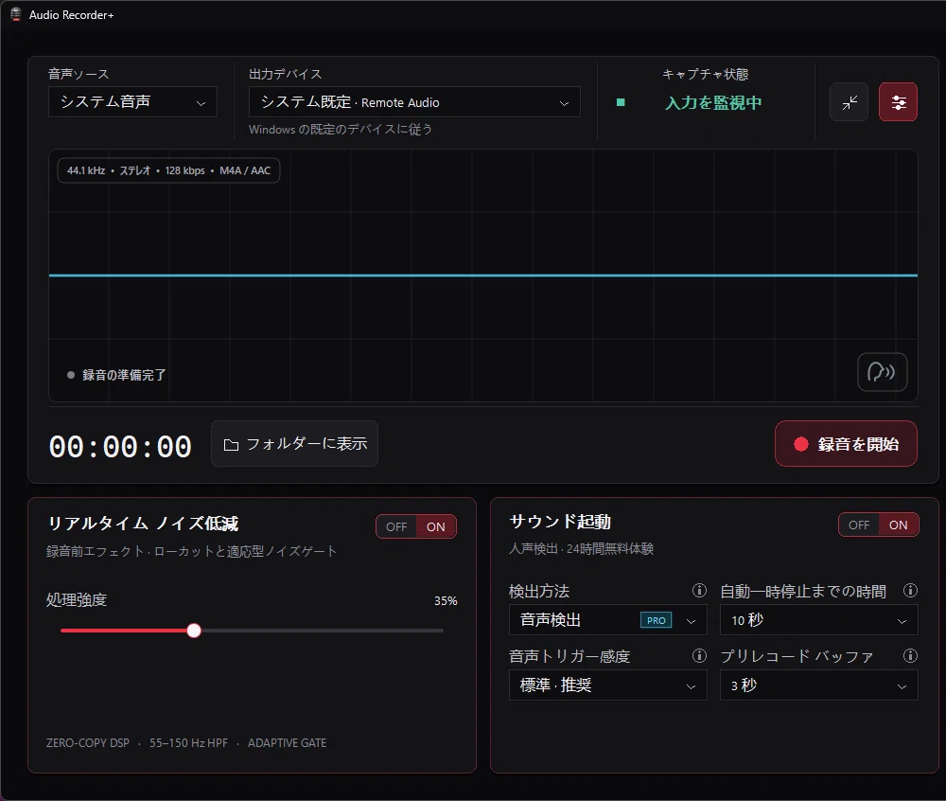Click the 44.1 kHz format info badge
Screen dimensions: 946x801
[x=168, y=170]
